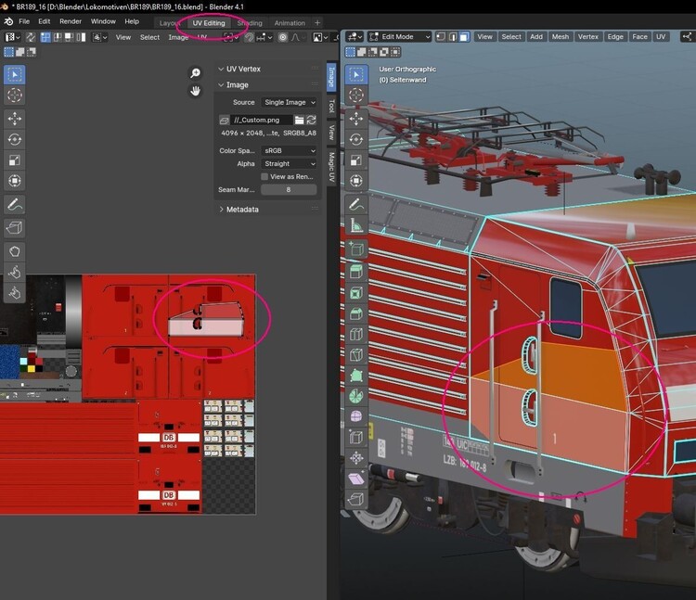Enable the View as Render checkbox
The image size is (696, 600).
coord(264,176)
